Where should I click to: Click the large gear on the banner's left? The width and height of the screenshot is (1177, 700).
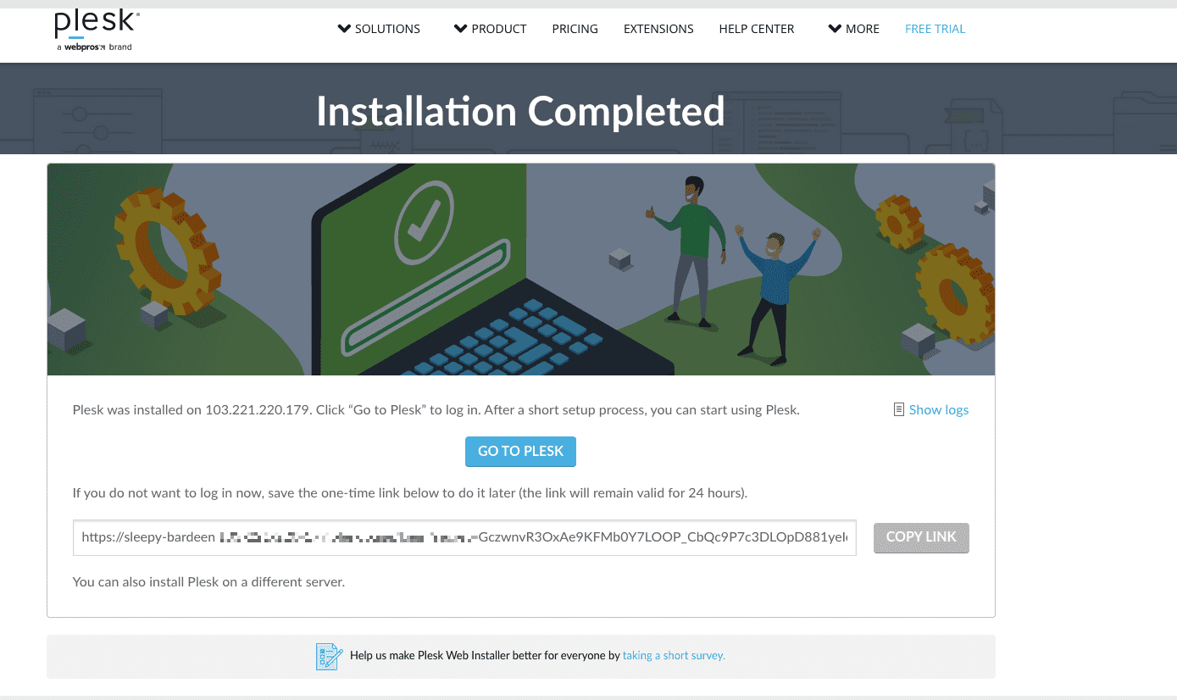click(x=164, y=249)
